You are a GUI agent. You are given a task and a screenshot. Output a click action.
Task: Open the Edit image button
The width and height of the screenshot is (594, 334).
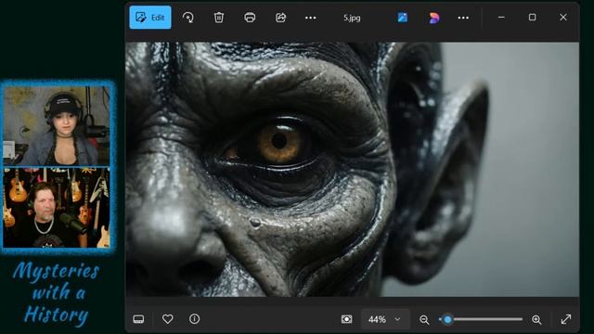150,18
